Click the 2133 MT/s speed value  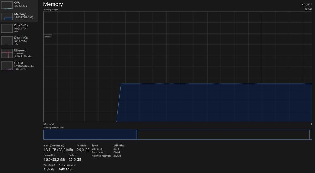point(119,146)
